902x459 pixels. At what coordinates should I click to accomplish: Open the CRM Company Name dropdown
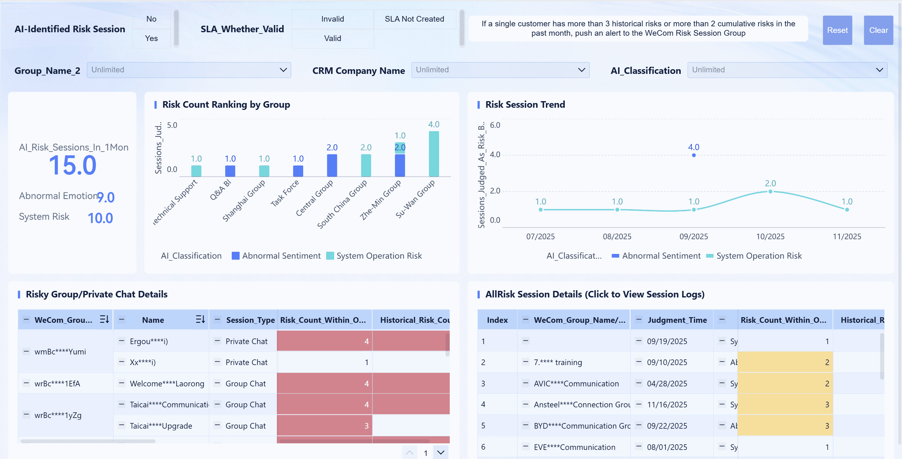[500, 70]
